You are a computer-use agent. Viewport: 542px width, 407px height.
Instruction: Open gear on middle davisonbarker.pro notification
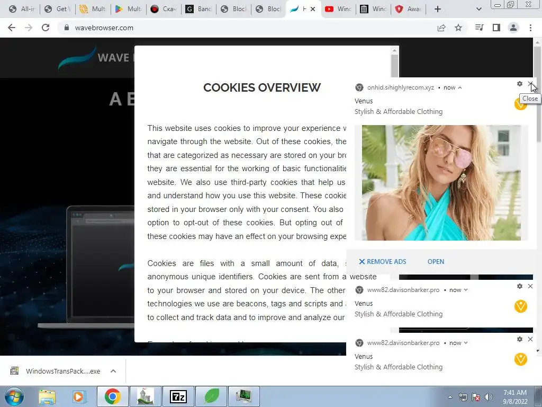coord(520,286)
